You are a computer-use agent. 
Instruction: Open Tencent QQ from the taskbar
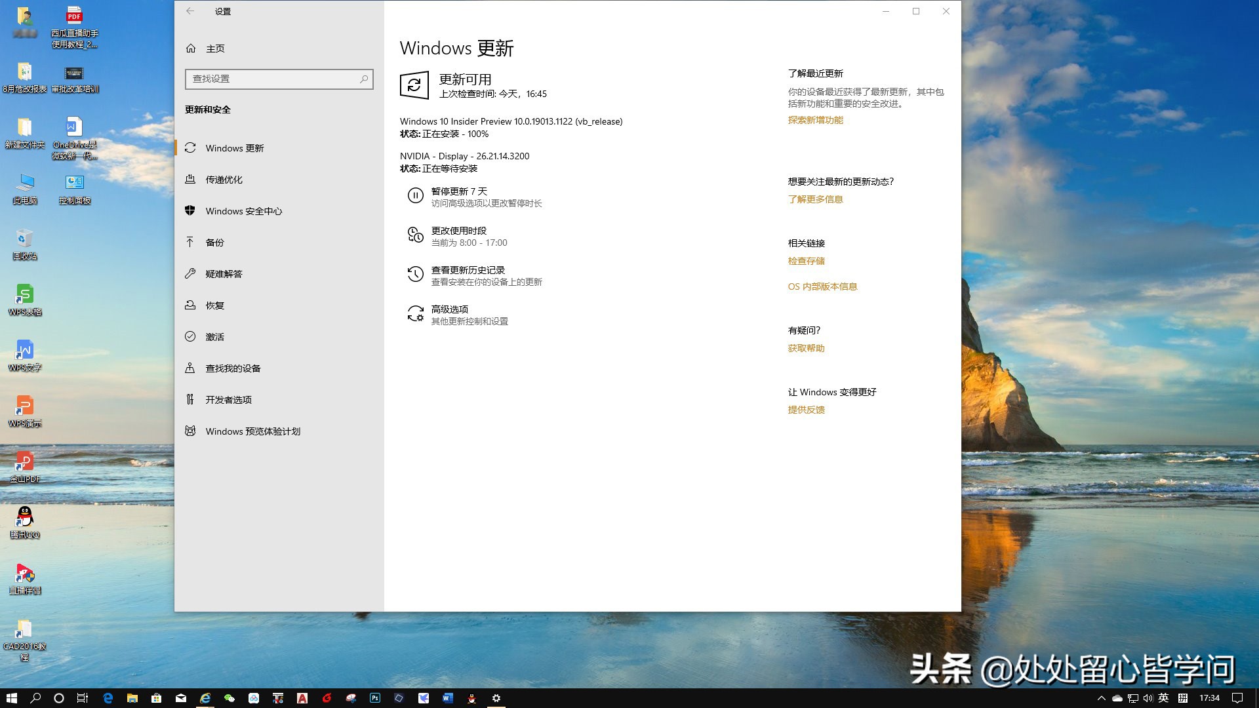tap(471, 698)
